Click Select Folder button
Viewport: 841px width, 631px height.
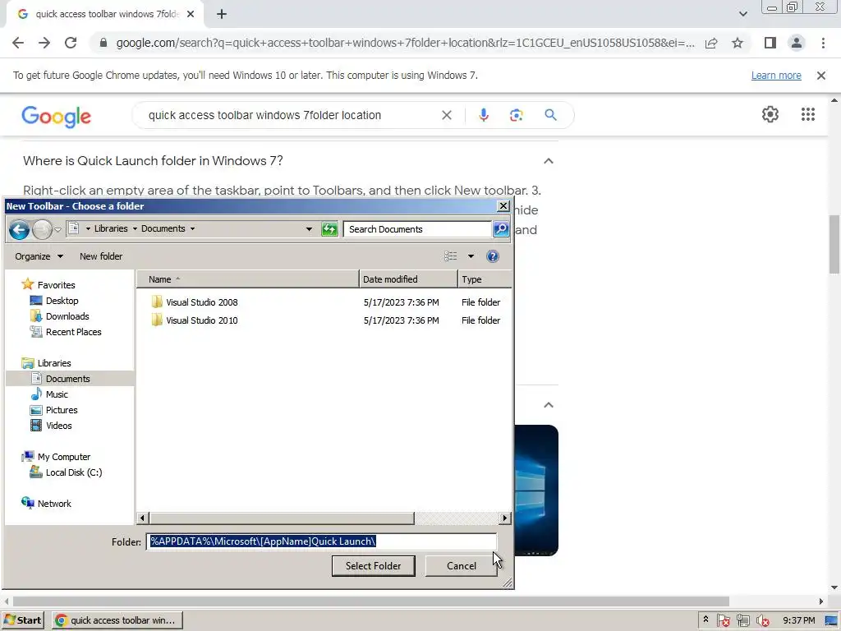point(374,566)
